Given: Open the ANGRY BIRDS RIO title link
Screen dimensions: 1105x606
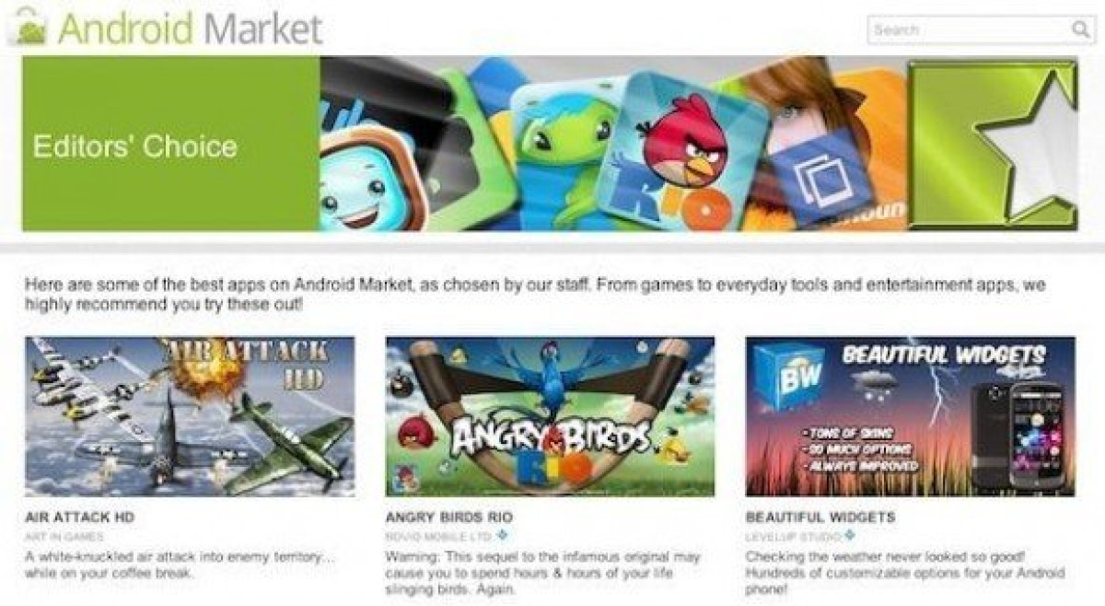Looking at the screenshot, I should coord(449,518).
